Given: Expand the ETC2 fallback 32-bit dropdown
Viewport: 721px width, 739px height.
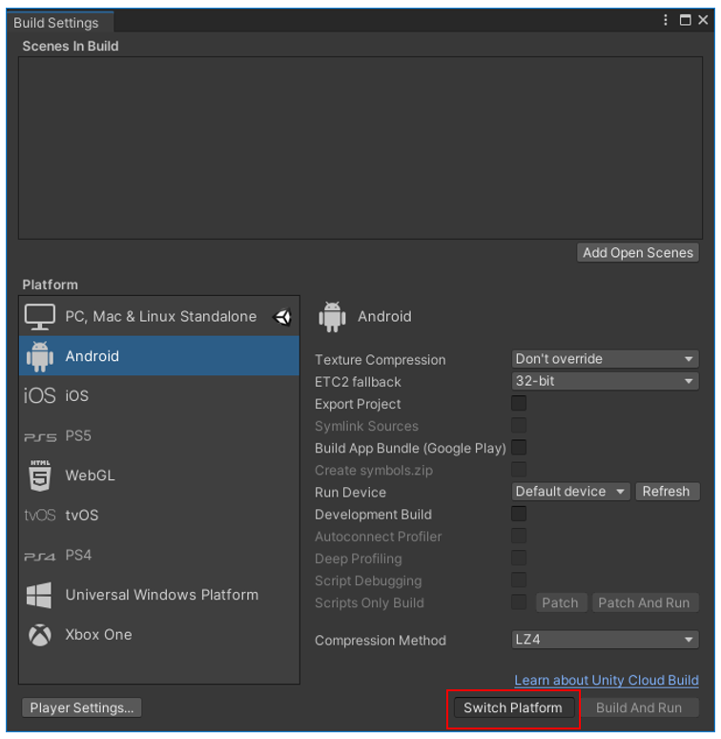Looking at the screenshot, I should pyautogui.click(x=605, y=381).
